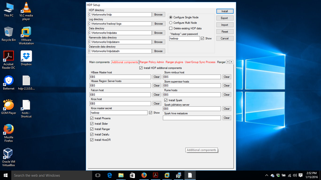The width and height of the screenshot is (321, 180).
Task: Uncheck the Install Spark checkbox
Action: tap(166, 100)
